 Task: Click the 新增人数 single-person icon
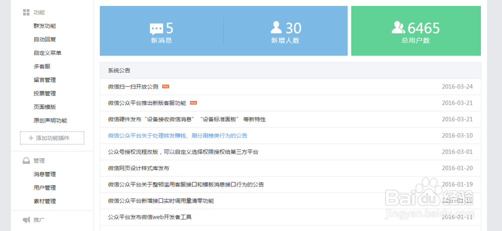pos(276,28)
